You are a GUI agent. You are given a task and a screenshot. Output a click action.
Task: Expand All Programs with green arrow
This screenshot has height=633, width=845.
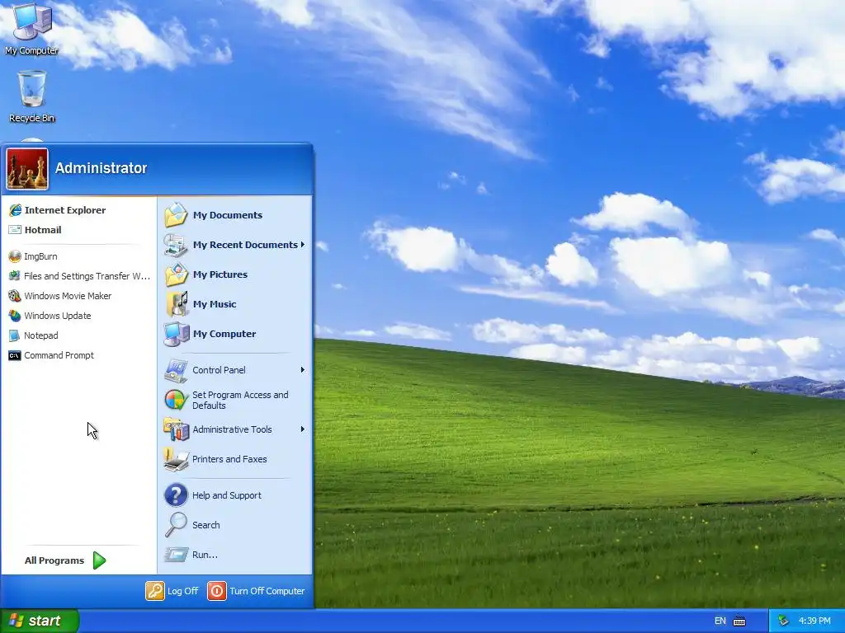[99, 560]
